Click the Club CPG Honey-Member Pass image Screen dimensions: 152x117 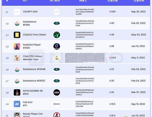17,58
